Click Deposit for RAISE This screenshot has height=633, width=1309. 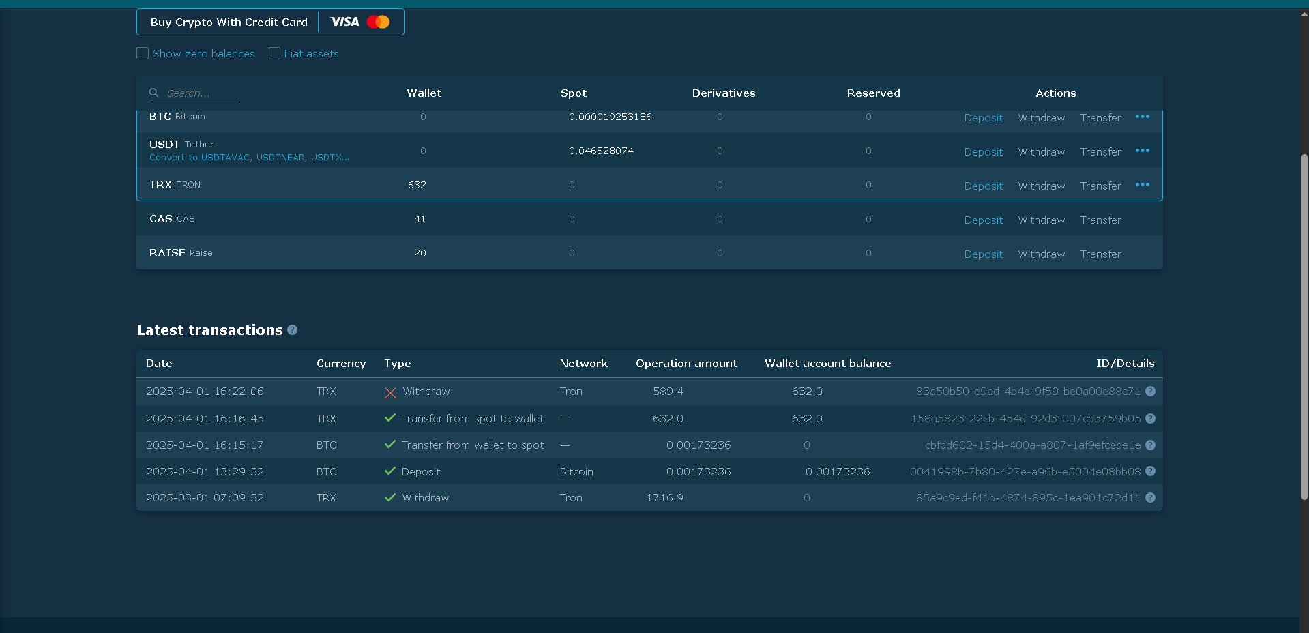(983, 254)
